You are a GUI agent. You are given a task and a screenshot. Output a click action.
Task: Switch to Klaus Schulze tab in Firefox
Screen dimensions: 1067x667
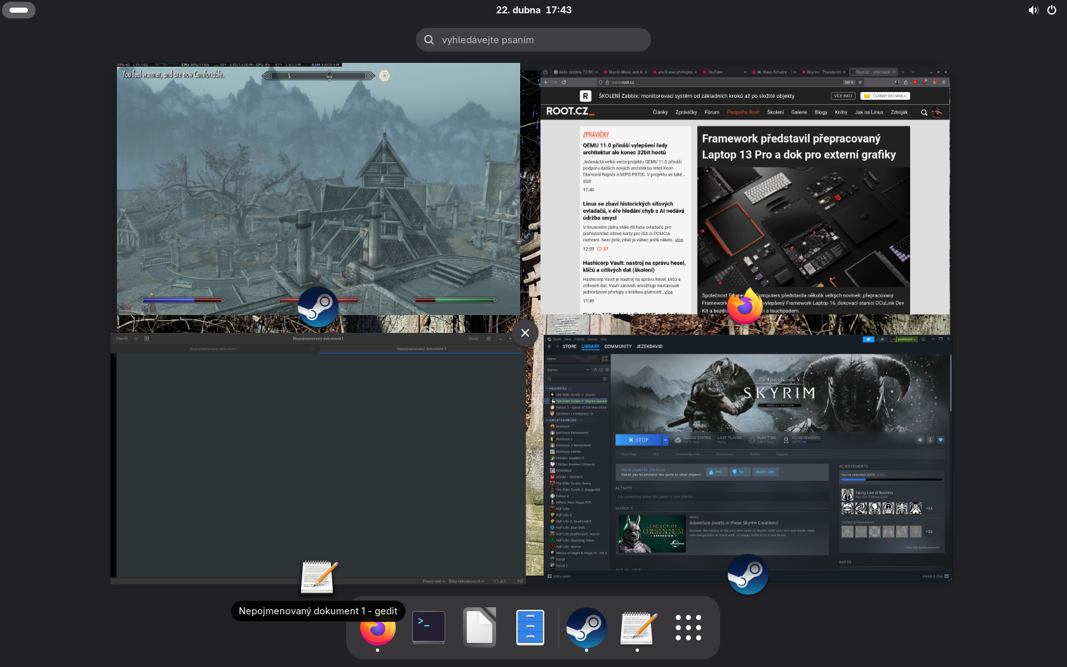(x=774, y=72)
